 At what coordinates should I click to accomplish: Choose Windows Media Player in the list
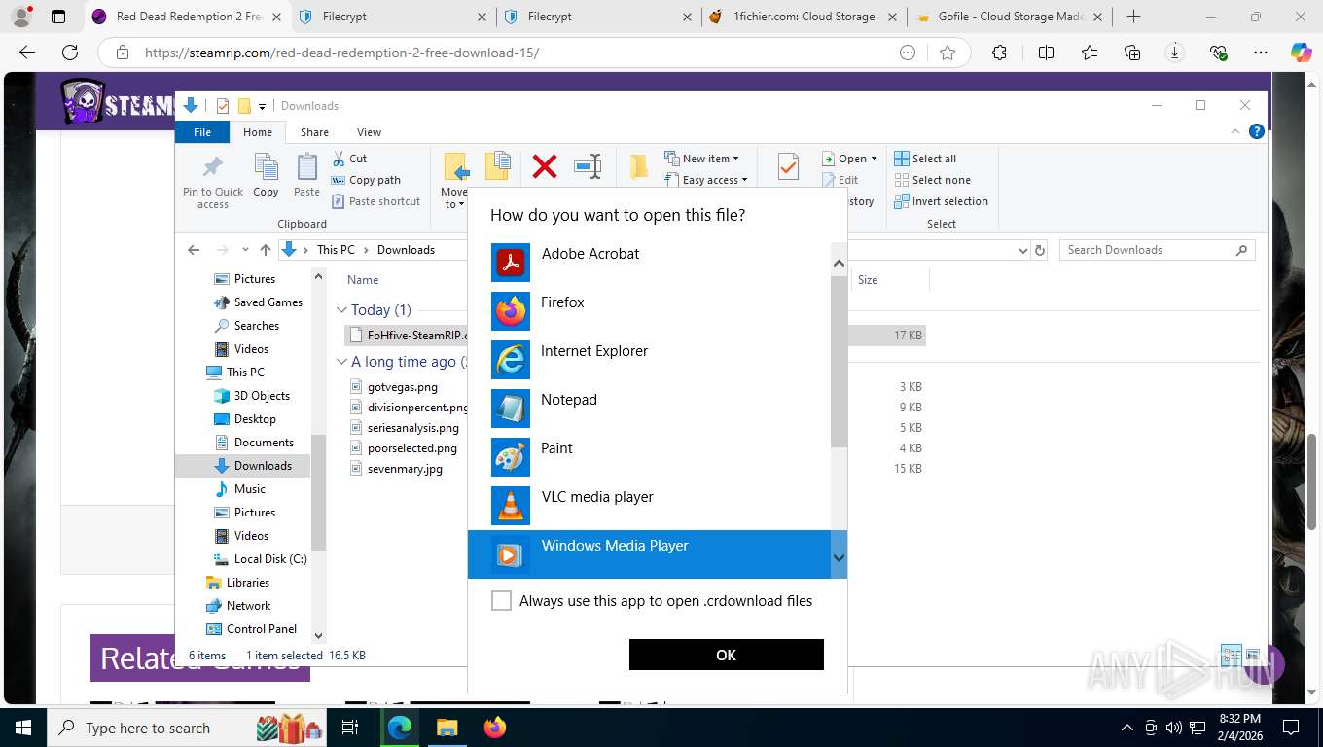(649, 554)
